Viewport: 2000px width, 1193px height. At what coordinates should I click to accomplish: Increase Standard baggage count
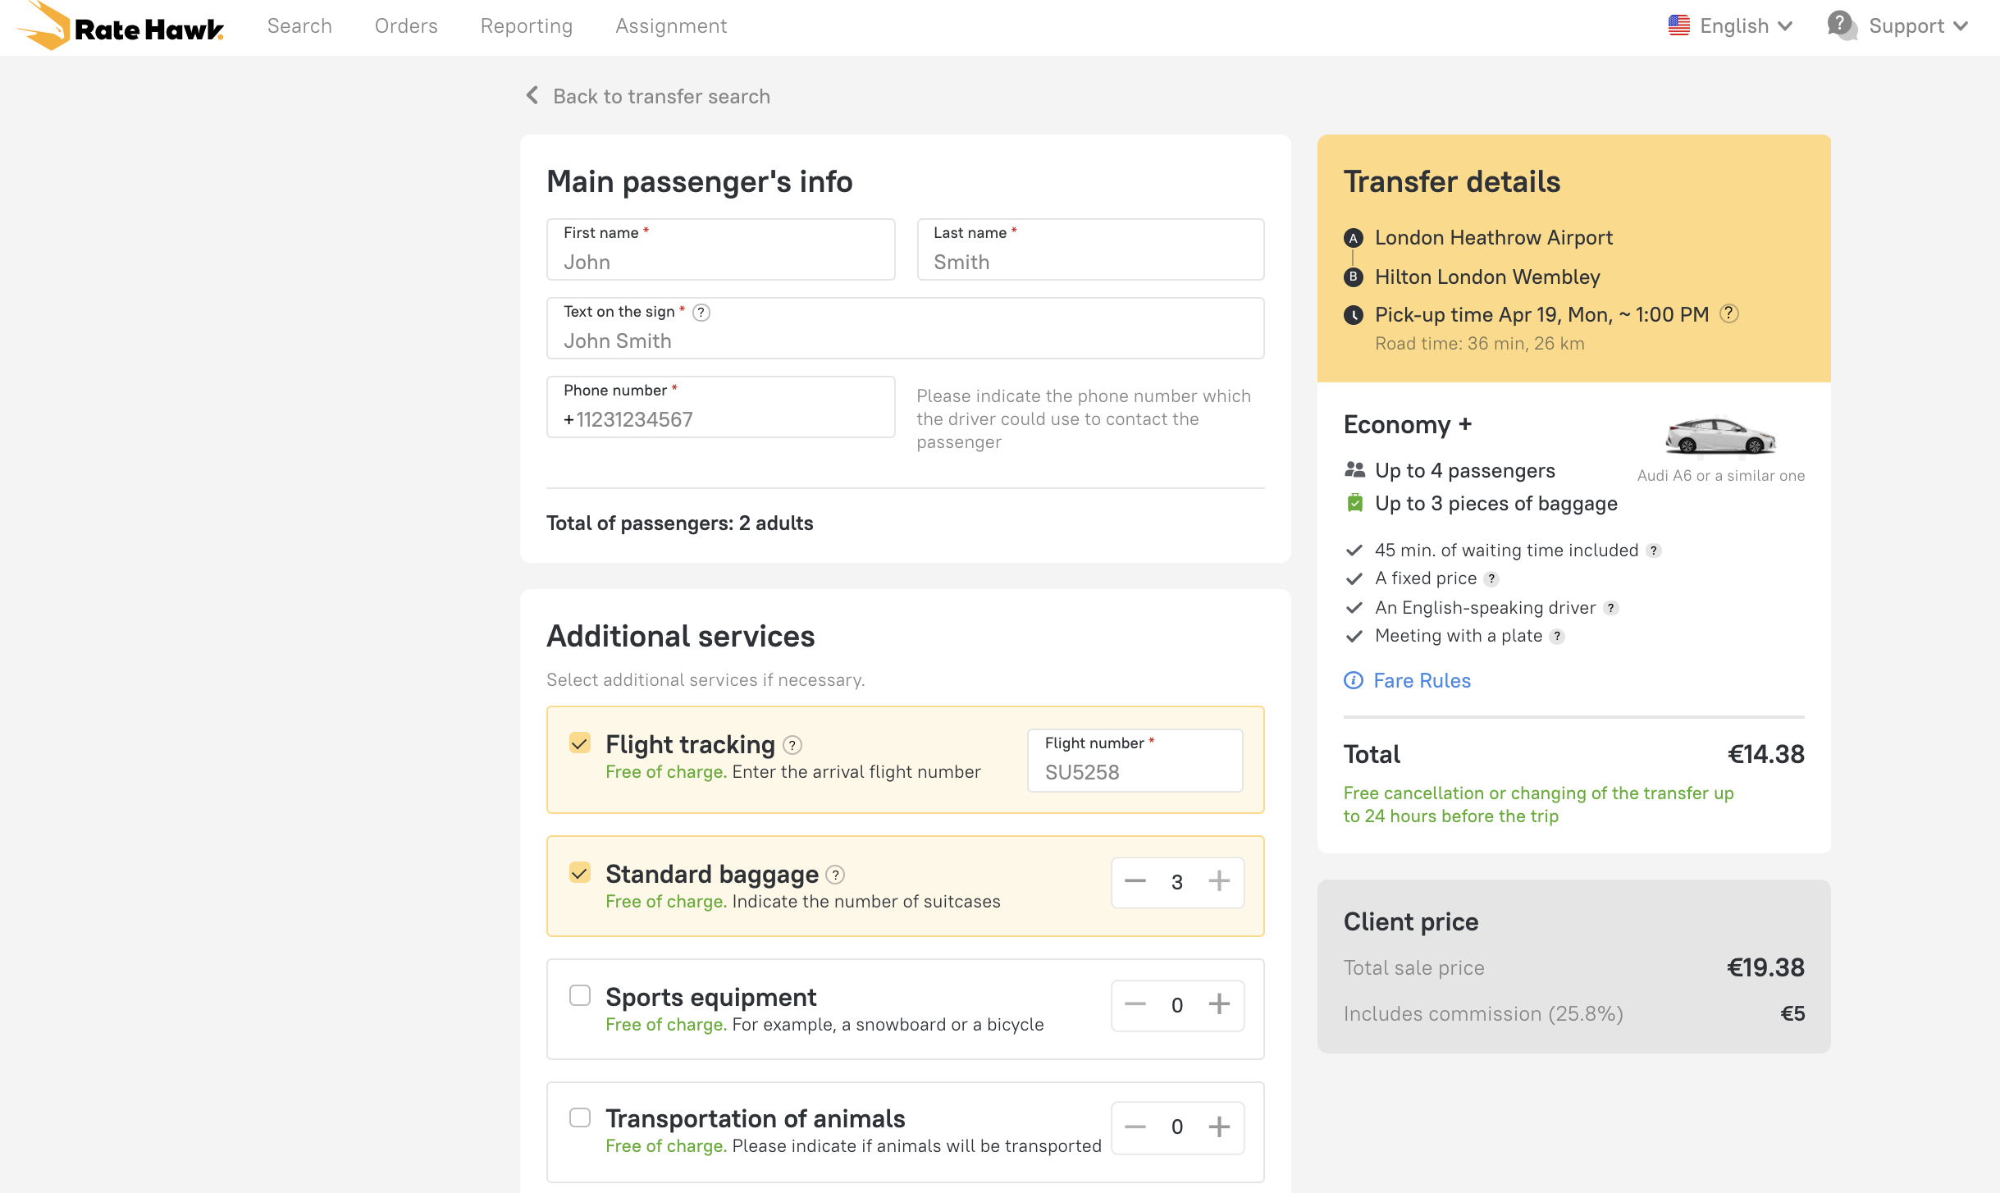point(1220,881)
